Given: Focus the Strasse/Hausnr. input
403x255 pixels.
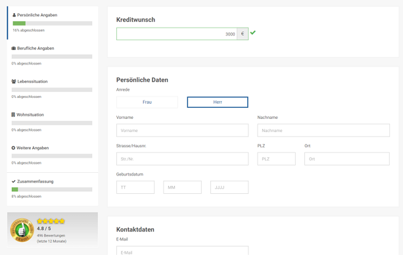Looking at the screenshot, I should pos(182,159).
